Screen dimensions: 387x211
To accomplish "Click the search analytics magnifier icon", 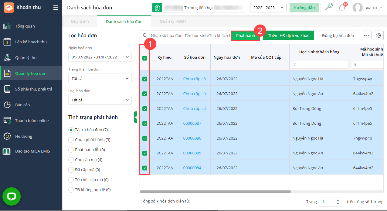I will point(329,7).
